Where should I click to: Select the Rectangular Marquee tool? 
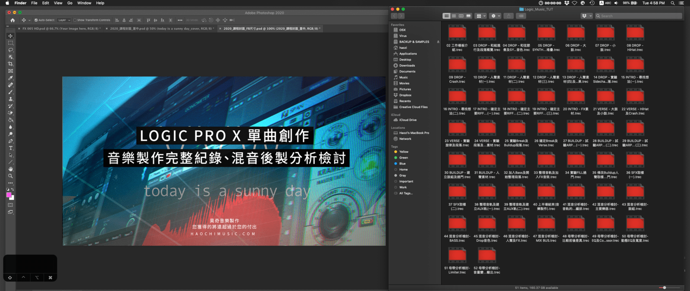pyautogui.click(x=11, y=43)
